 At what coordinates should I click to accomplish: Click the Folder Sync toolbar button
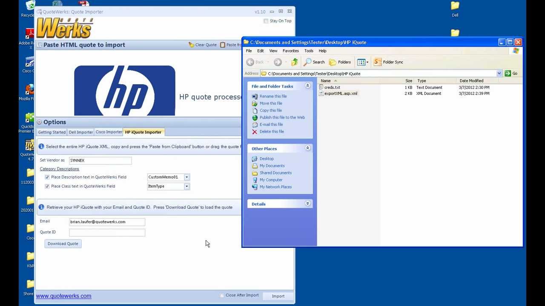[x=388, y=62]
